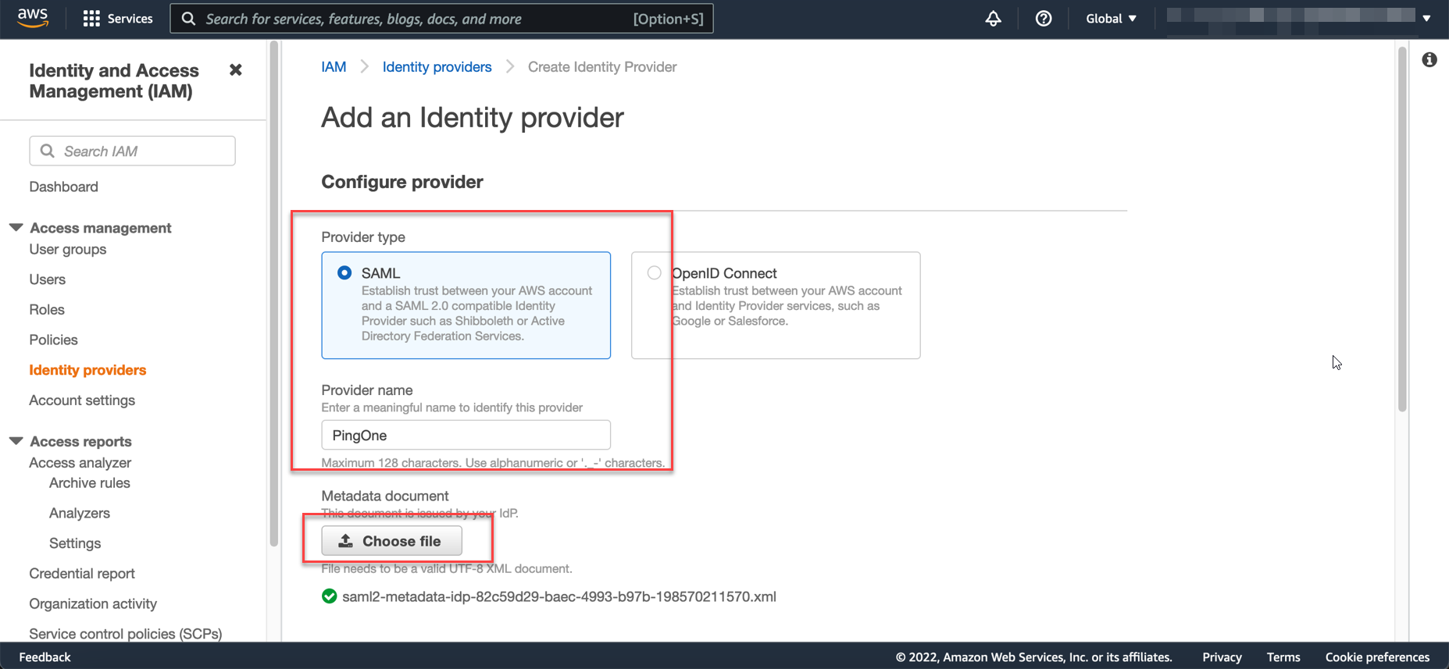Open the Terms footer link
Image resolution: width=1449 pixels, height=669 pixels.
point(1283,657)
